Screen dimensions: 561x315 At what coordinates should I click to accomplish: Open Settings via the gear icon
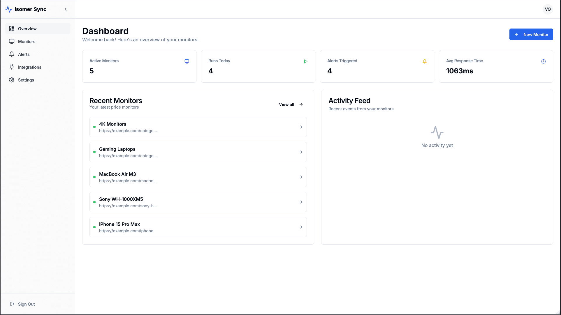(12, 80)
